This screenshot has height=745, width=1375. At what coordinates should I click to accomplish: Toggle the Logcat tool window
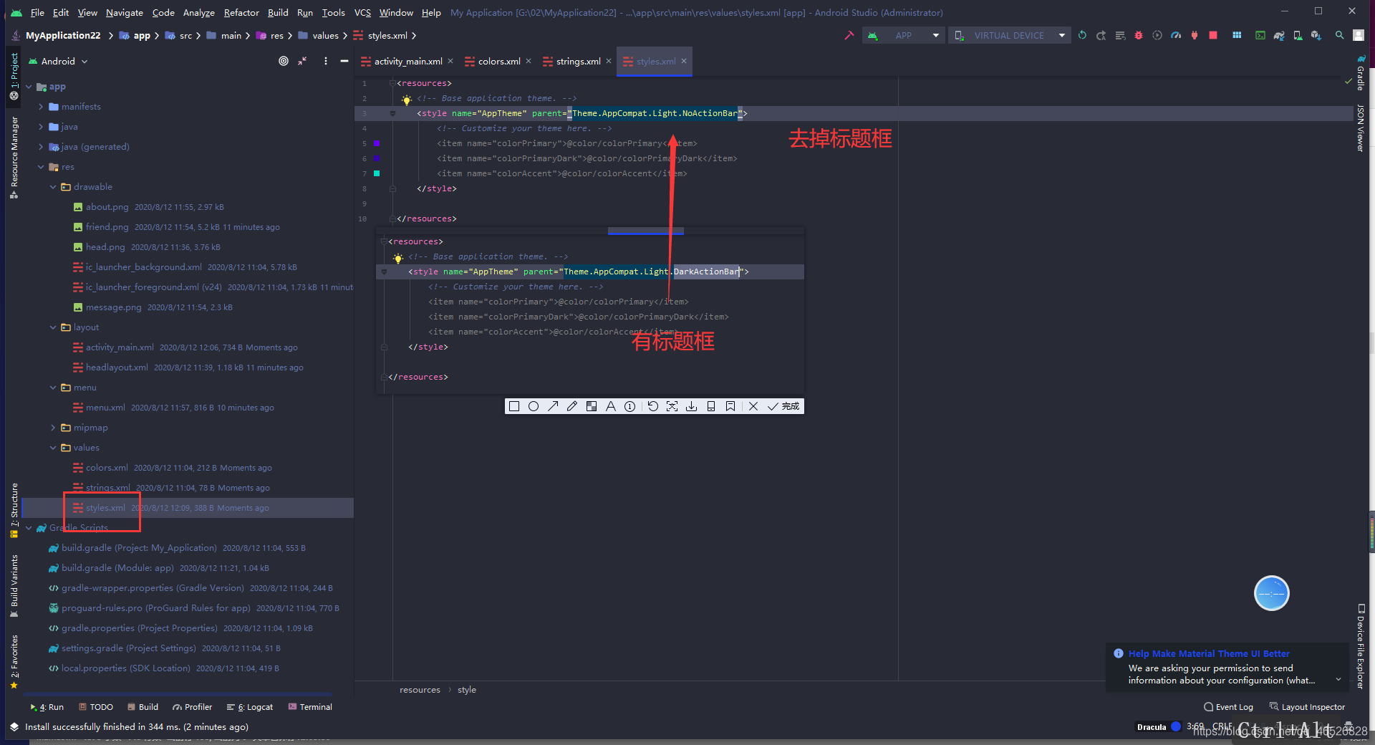(250, 707)
